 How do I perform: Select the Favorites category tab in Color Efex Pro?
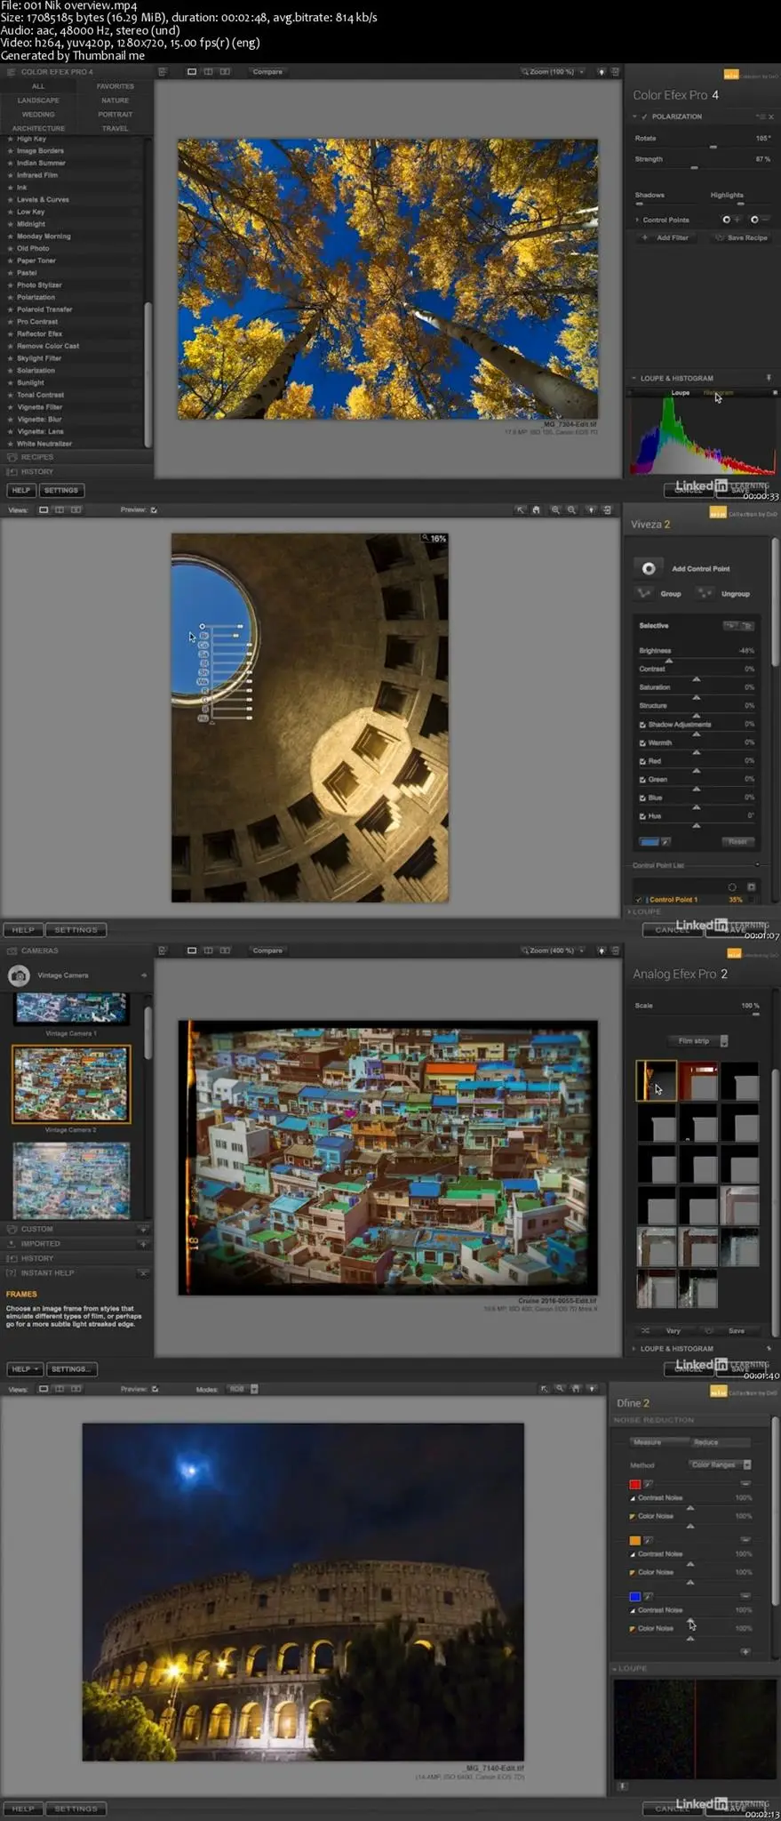pyautogui.click(x=115, y=86)
